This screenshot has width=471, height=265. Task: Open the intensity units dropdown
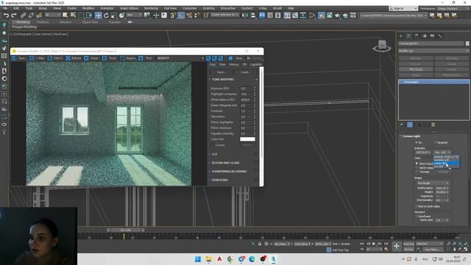[x=442, y=152]
